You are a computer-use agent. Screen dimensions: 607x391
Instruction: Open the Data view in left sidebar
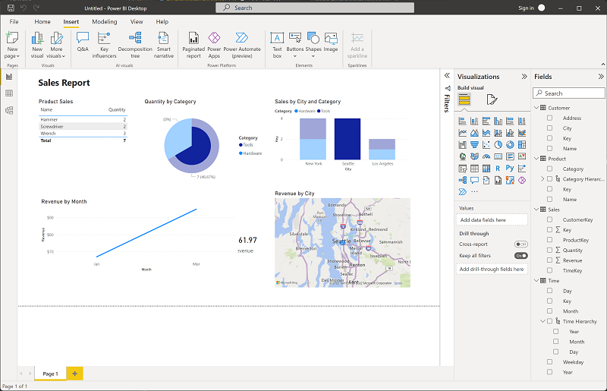pyautogui.click(x=9, y=93)
